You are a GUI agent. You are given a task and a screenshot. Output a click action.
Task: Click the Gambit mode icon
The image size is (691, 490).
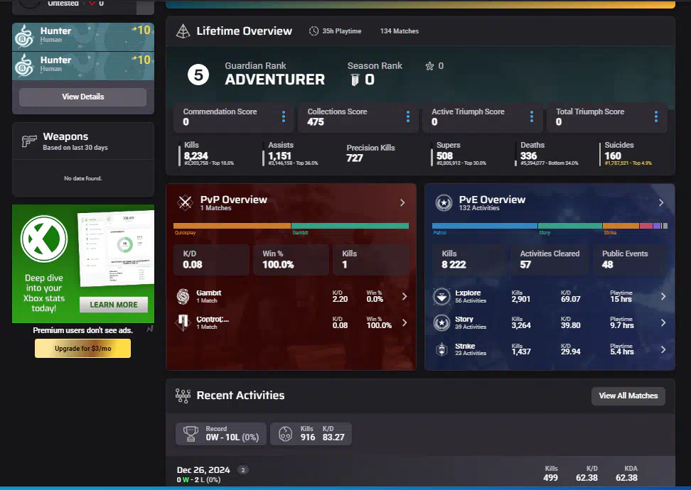tap(184, 296)
